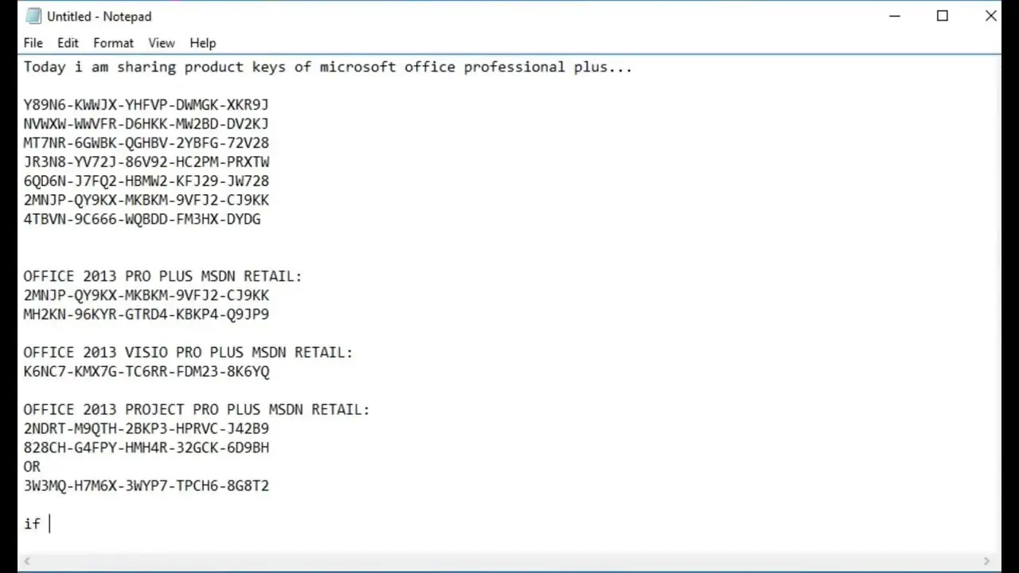
Task: Maximize the Notepad window
Action: 943,16
